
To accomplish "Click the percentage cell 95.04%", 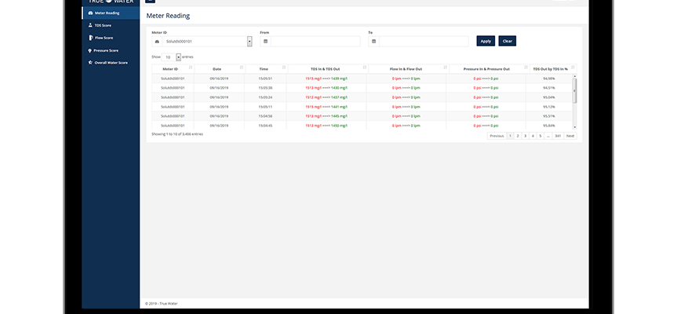I will click(x=549, y=97).
